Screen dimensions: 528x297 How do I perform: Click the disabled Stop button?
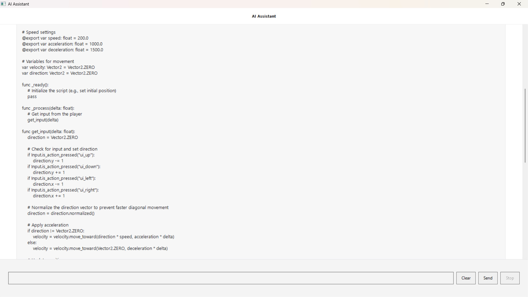510,278
